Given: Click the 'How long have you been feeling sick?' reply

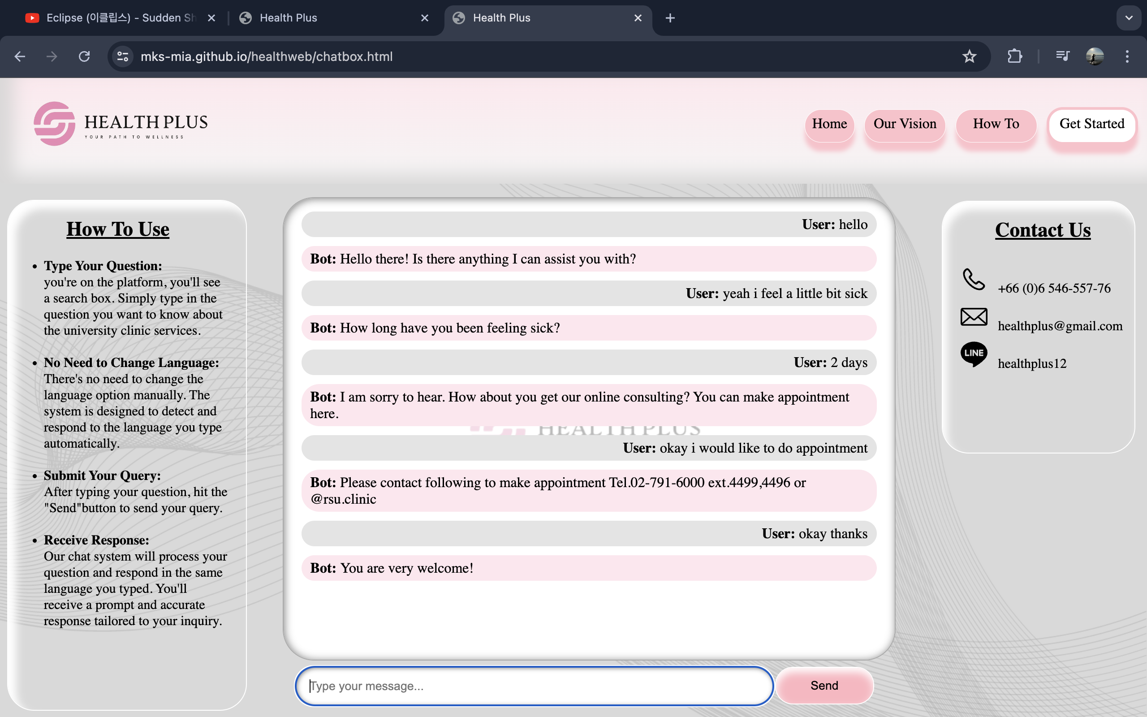Looking at the screenshot, I should coord(589,328).
